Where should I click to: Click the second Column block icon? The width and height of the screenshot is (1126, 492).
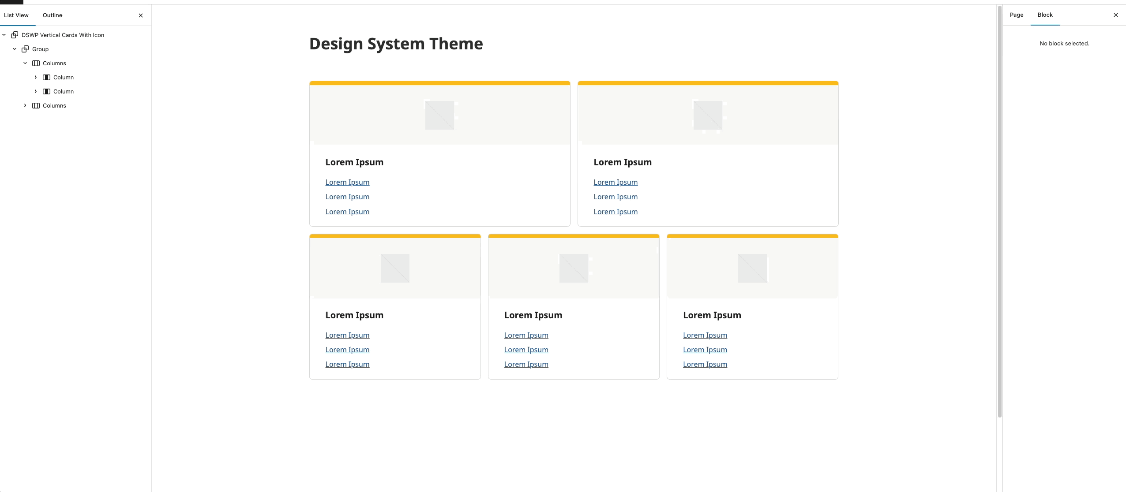(46, 91)
